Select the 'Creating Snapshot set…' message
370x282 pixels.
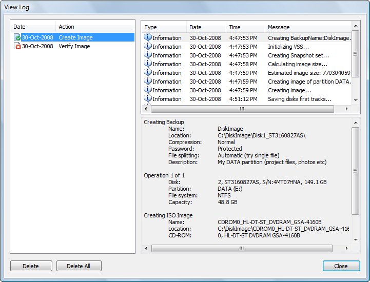tap(298, 55)
